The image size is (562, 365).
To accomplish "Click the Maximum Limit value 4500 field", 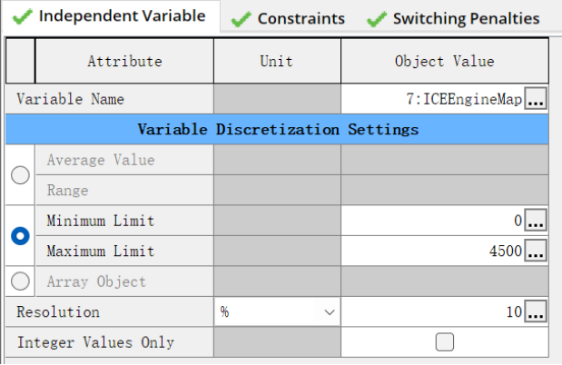I will 432,252.
